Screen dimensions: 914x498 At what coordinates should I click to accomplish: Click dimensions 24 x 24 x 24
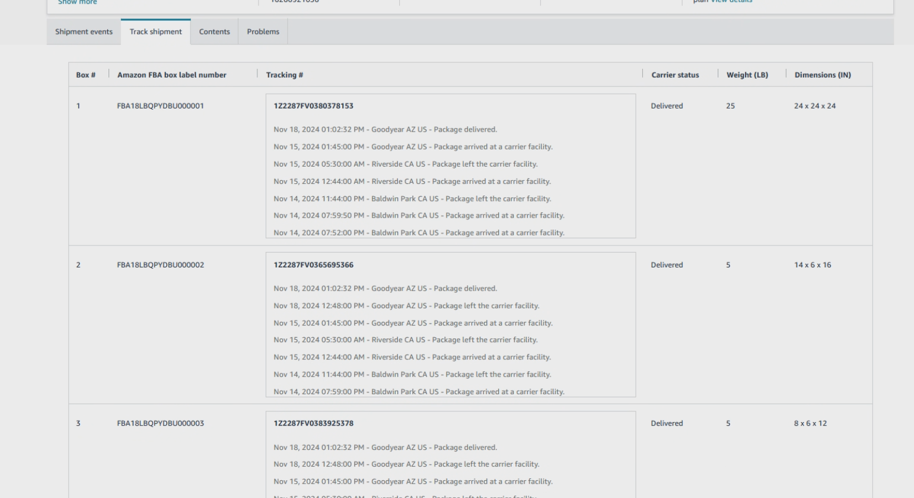[815, 106]
